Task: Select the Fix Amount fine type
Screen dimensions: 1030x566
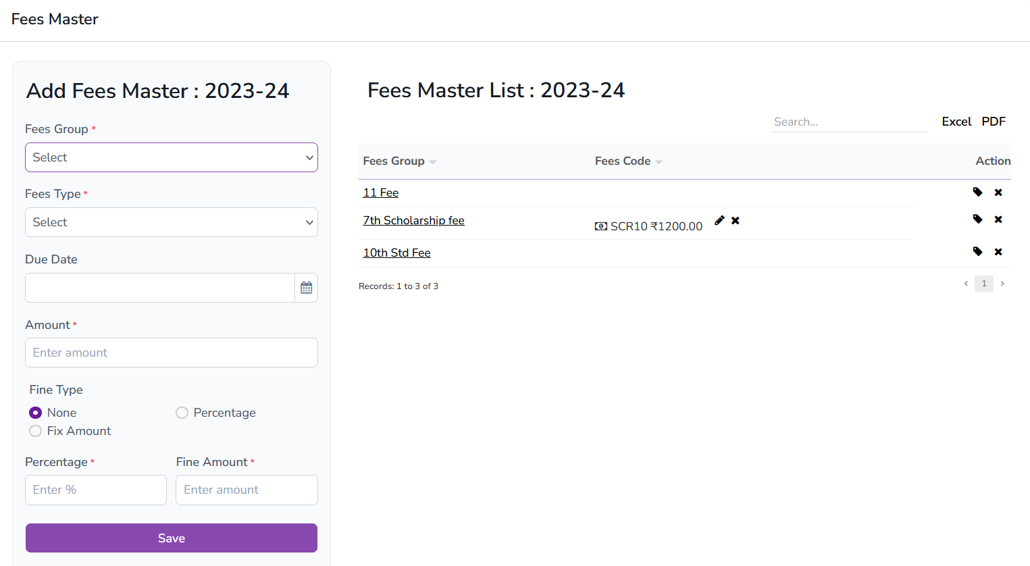Action: [x=35, y=430]
